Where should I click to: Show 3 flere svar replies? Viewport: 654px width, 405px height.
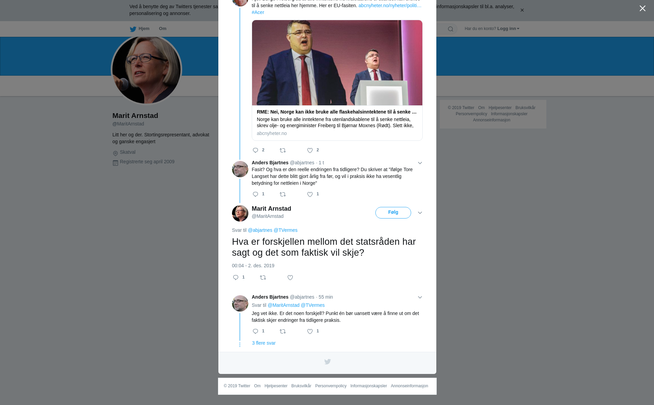264,343
